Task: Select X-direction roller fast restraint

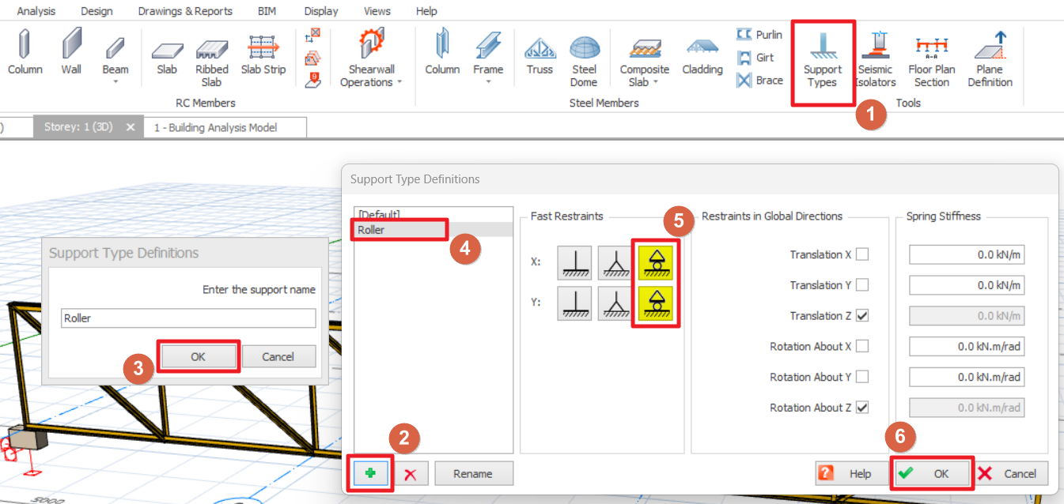Action: tap(655, 262)
